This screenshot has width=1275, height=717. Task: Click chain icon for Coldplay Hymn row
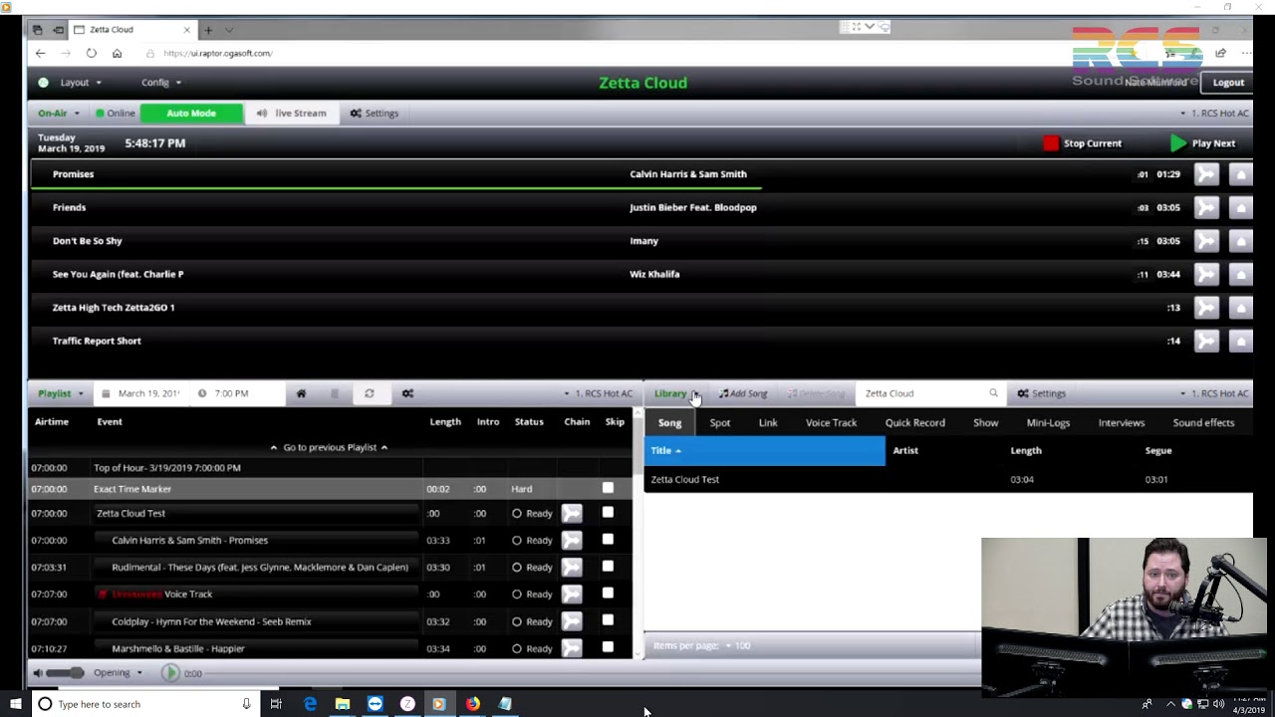point(572,621)
